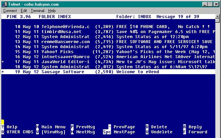
Task: Click the Forward command
Action: coord(195,132)
